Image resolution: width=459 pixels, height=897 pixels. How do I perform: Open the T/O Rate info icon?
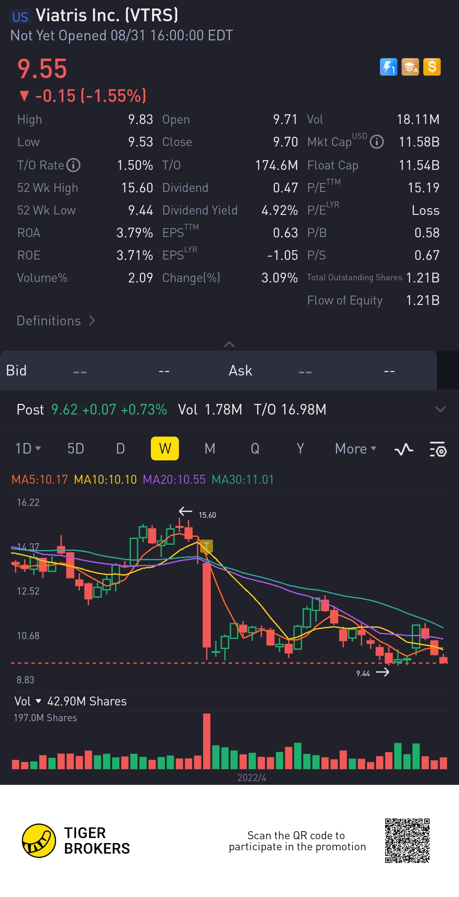[x=74, y=165]
